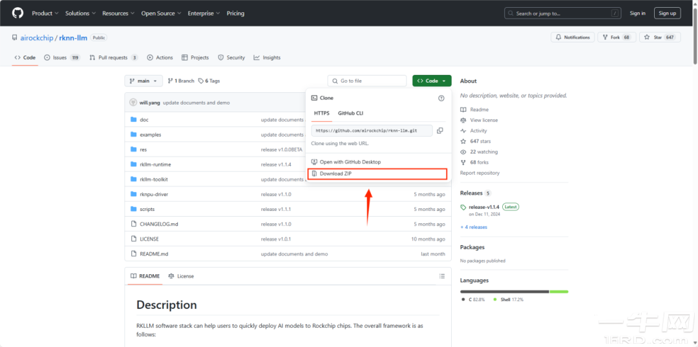Open the 647 stars link
The width and height of the screenshot is (698, 347).
pos(474,141)
